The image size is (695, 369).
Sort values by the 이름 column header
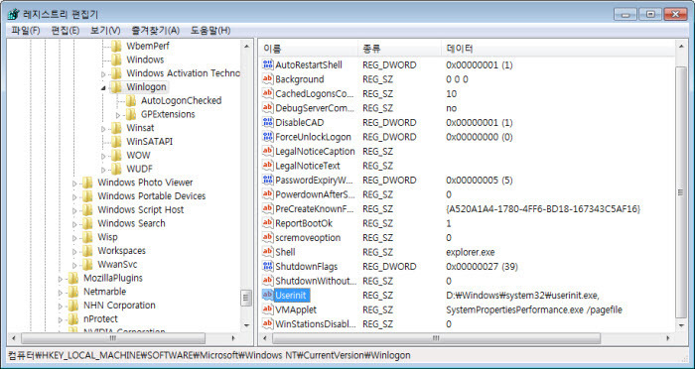308,49
